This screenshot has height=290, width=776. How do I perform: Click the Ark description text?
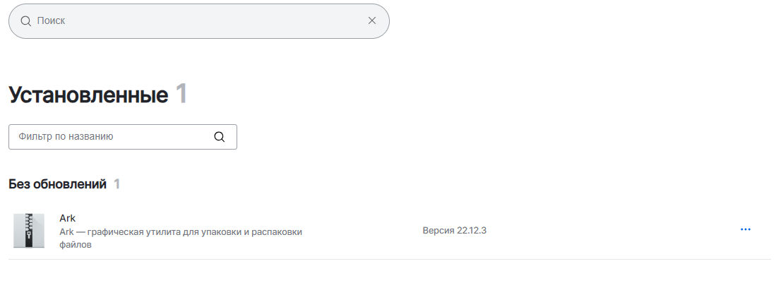pos(181,231)
